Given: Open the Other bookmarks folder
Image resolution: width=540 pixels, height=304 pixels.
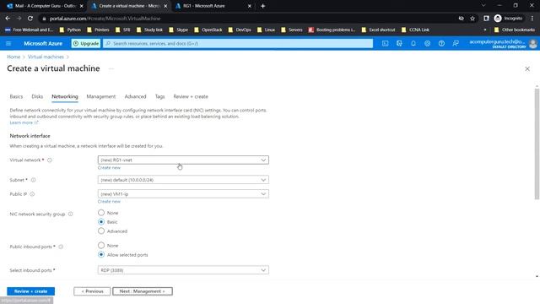Looking at the screenshot, I should (x=515, y=30).
